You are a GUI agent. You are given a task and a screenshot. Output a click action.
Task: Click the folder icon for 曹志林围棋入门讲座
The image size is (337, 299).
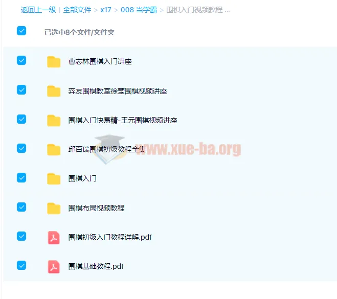coord(54,62)
